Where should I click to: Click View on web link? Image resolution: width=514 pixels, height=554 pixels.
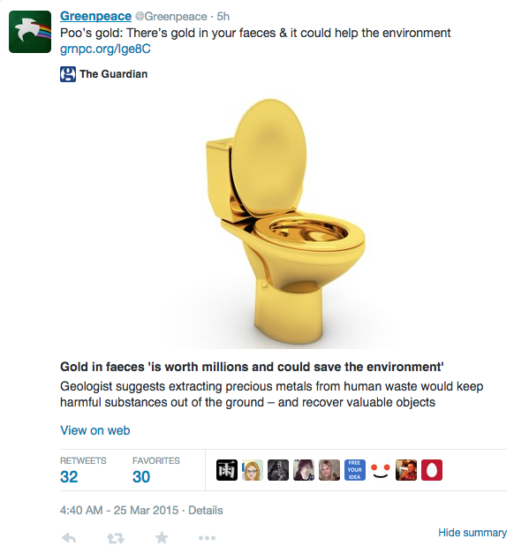95,430
